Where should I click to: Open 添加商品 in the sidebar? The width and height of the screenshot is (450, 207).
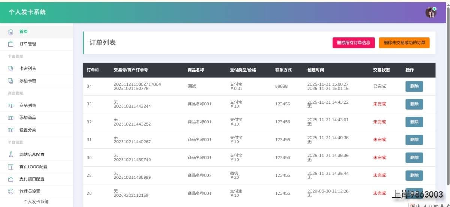(28, 118)
